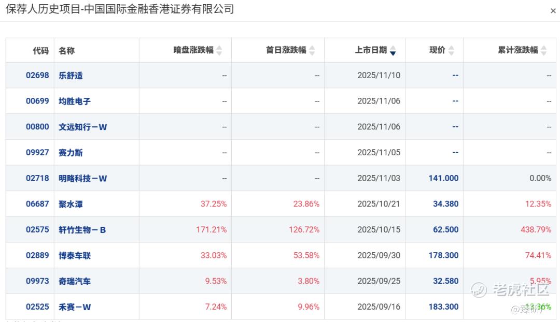Select the 74.41% cumulative change
Viewport: 560px width, 322px height.
(538, 255)
